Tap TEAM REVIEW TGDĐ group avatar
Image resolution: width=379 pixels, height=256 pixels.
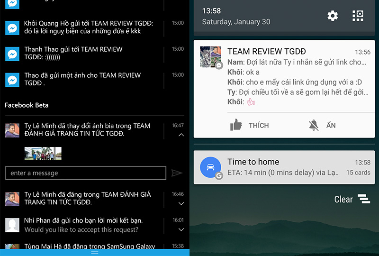(x=210, y=57)
